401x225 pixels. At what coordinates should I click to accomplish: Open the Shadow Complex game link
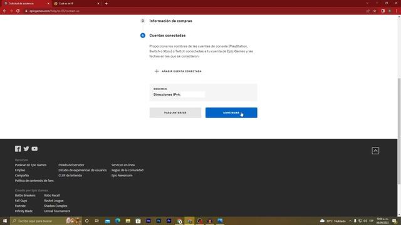click(x=56, y=206)
